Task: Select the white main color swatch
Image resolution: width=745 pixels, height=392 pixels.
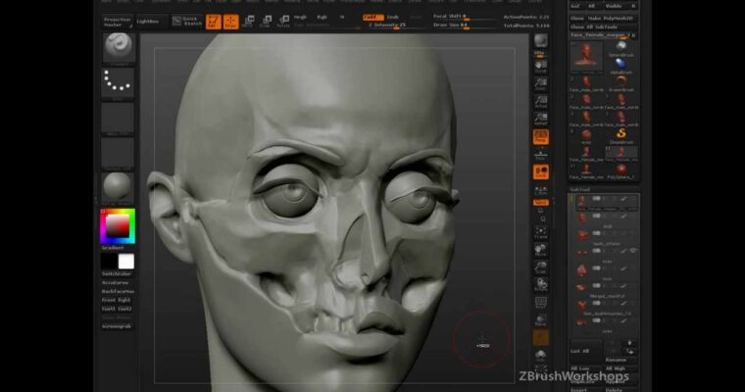Action: click(x=125, y=261)
